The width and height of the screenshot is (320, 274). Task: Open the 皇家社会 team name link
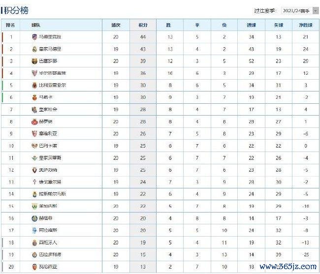pyautogui.click(x=48, y=110)
